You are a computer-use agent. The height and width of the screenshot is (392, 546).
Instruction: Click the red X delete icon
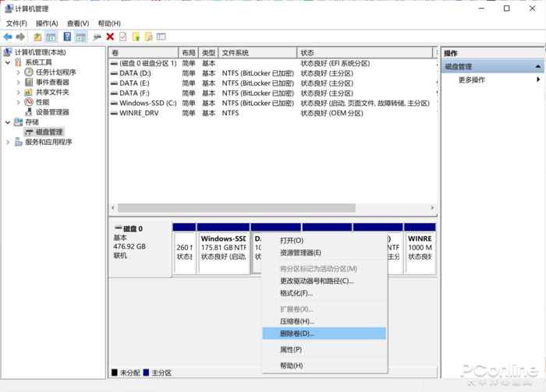point(110,37)
